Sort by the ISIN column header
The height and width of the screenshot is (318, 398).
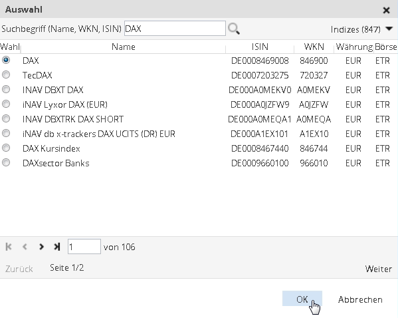pyautogui.click(x=260, y=47)
